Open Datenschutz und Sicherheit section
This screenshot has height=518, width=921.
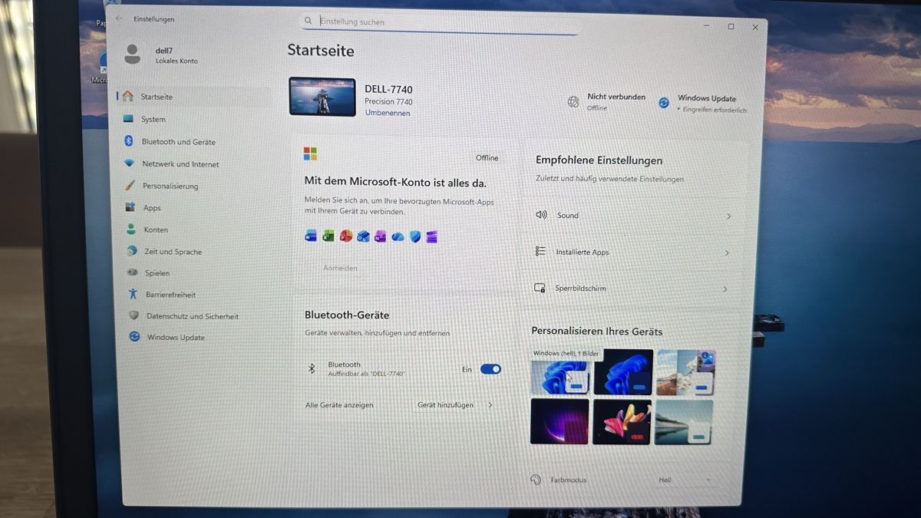pyautogui.click(x=193, y=316)
